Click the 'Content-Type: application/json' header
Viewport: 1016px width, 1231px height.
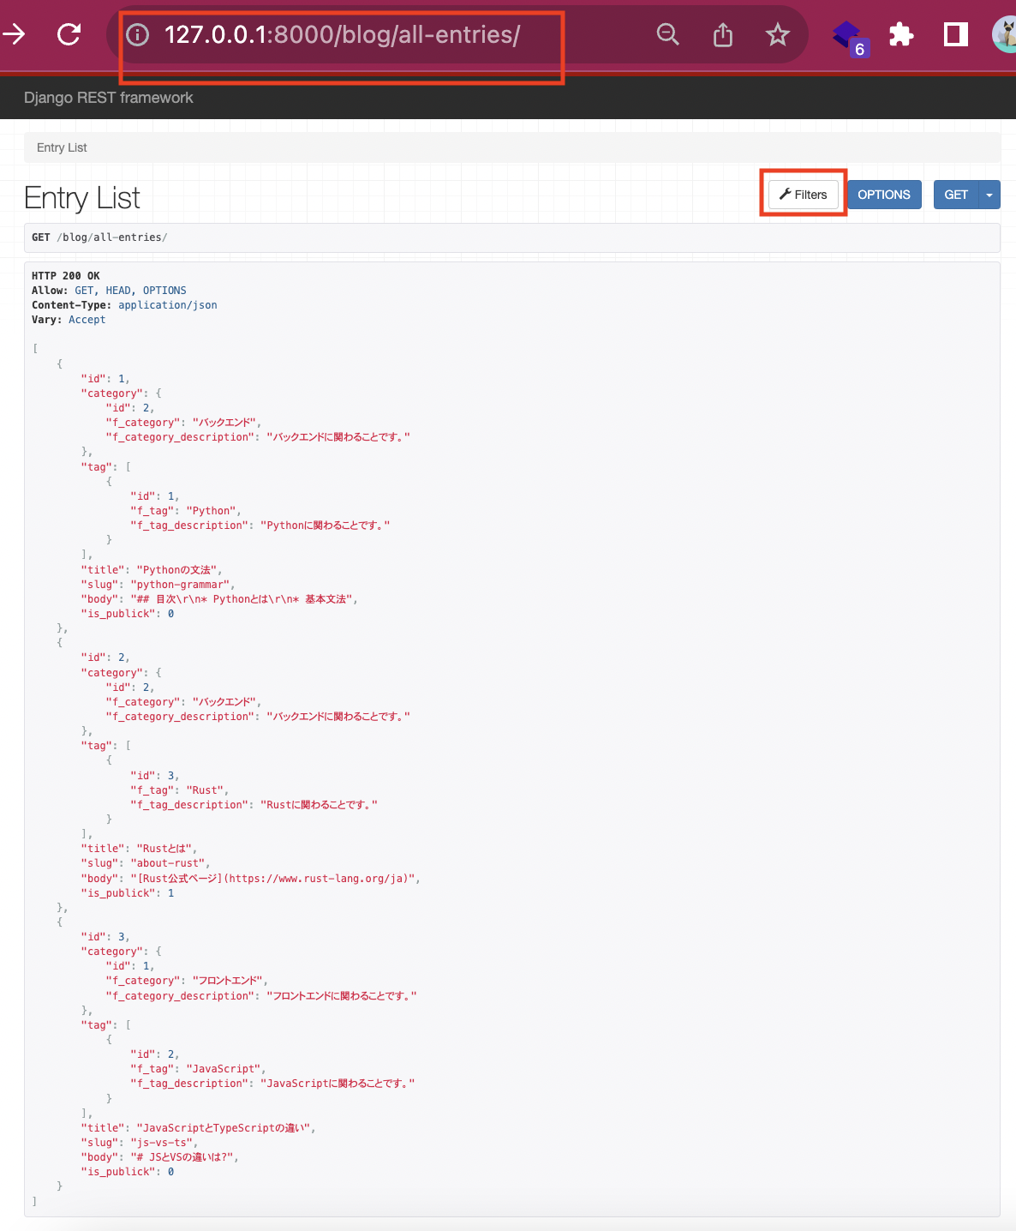coord(124,305)
